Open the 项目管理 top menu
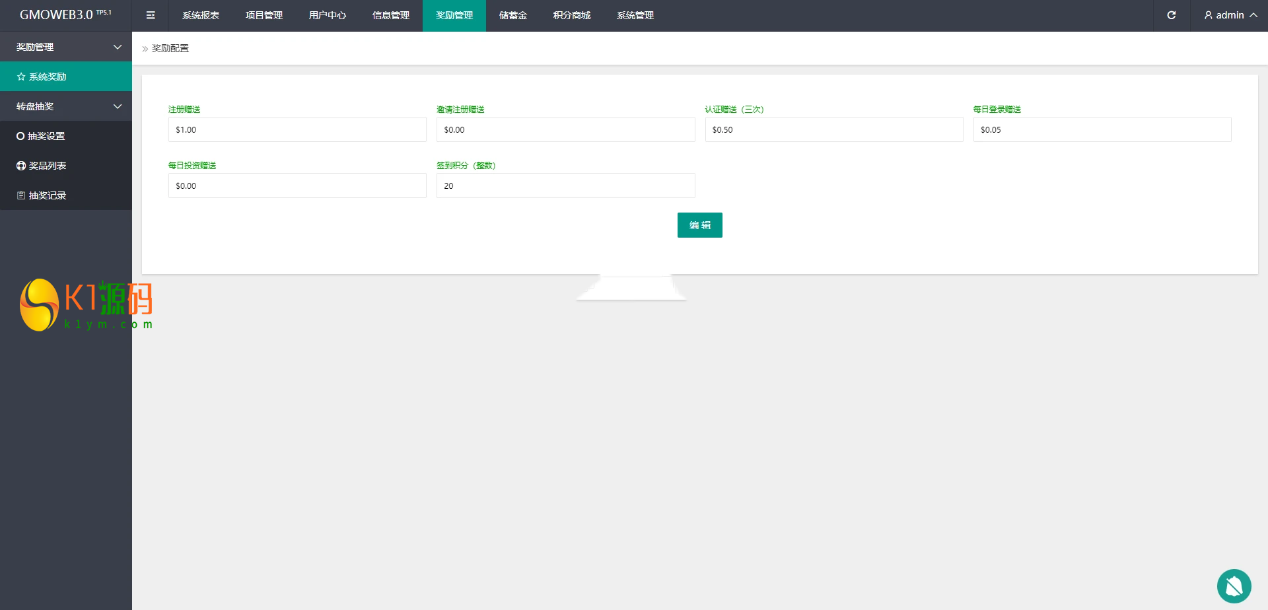This screenshot has height=610, width=1268. coord(264,15)
